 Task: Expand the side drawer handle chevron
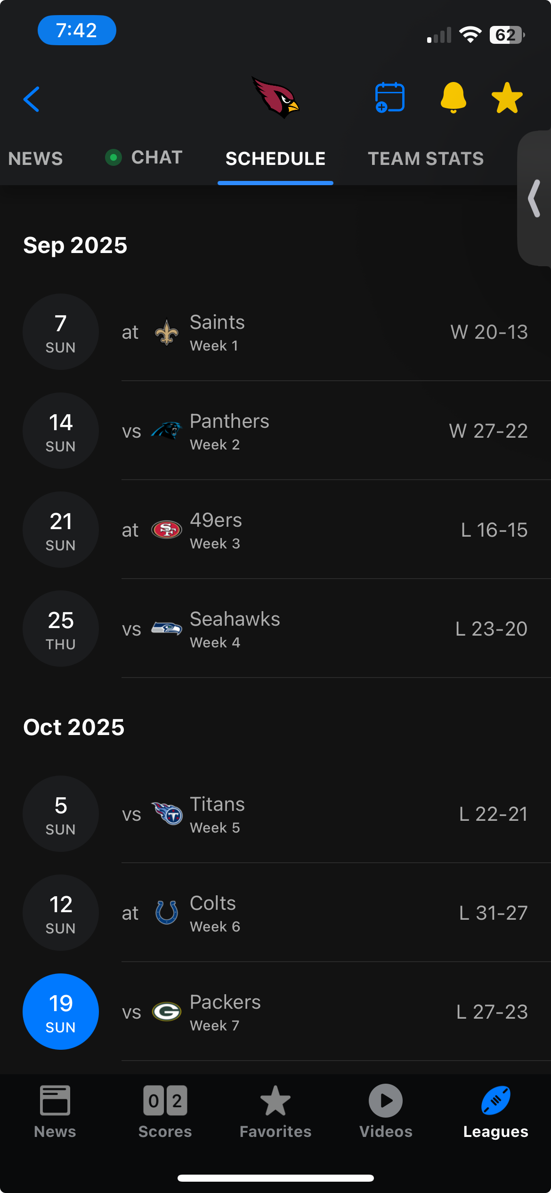pyautogui.click(x=535, y=198)
